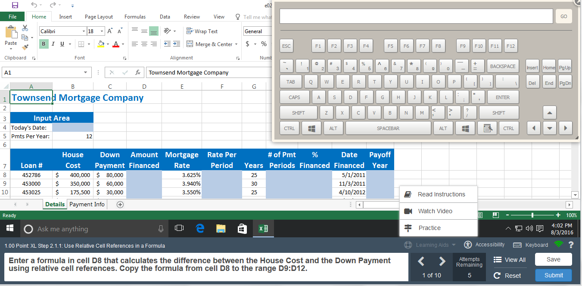
Task: Click the Save button in the task bar
Action: click(554, 259)
